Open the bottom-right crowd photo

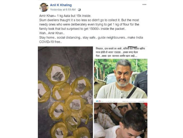pyautogui.click(x=121, y=120)
